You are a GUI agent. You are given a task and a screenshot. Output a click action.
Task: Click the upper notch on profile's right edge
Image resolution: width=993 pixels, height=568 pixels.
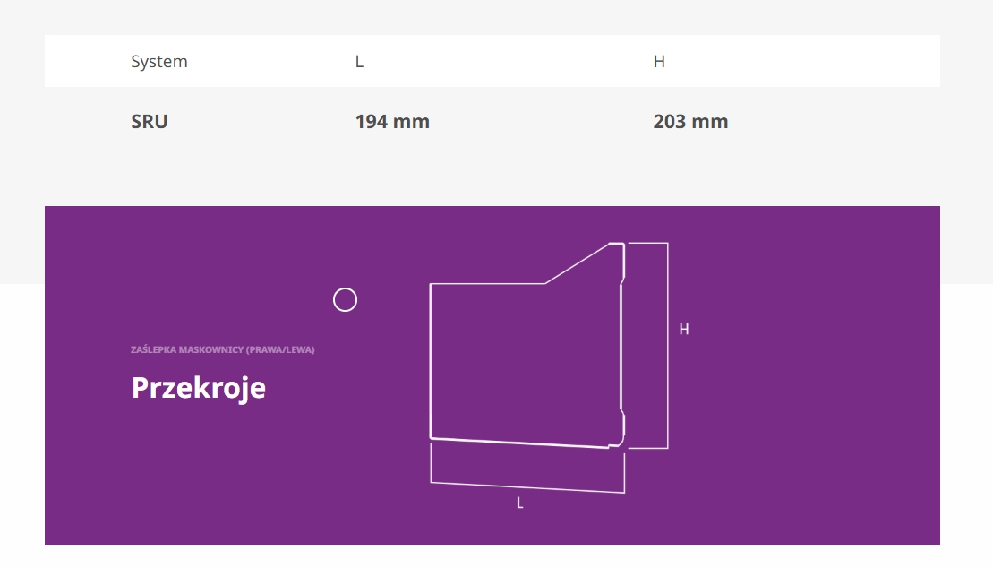click(621, 283)
